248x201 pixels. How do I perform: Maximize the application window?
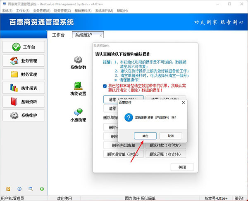pyautogui.click(x=229, y=4)
